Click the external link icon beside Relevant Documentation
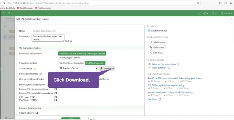Image resolution: width=234 pixels, height=120 pixels. [x=178, y=64]
